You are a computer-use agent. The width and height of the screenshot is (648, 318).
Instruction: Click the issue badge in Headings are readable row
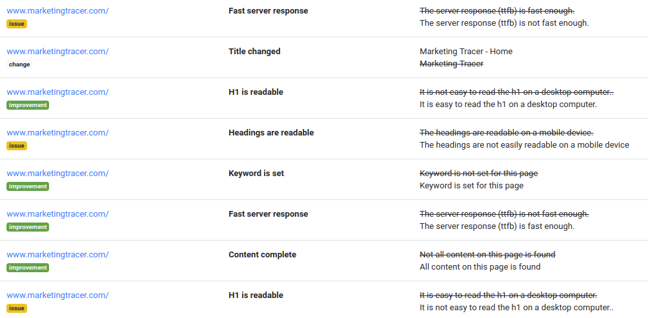click(x=17, y=146)
